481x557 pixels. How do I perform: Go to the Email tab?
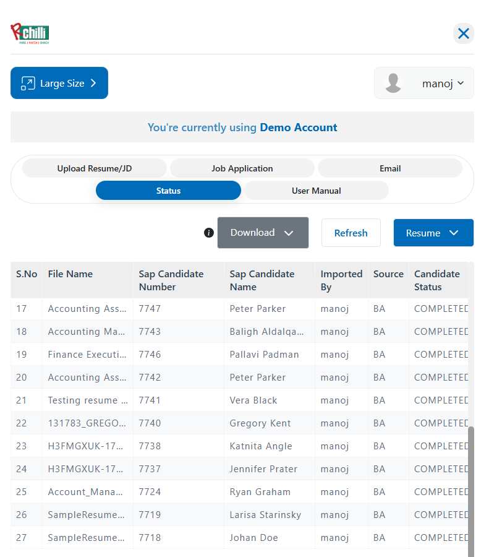389,168
